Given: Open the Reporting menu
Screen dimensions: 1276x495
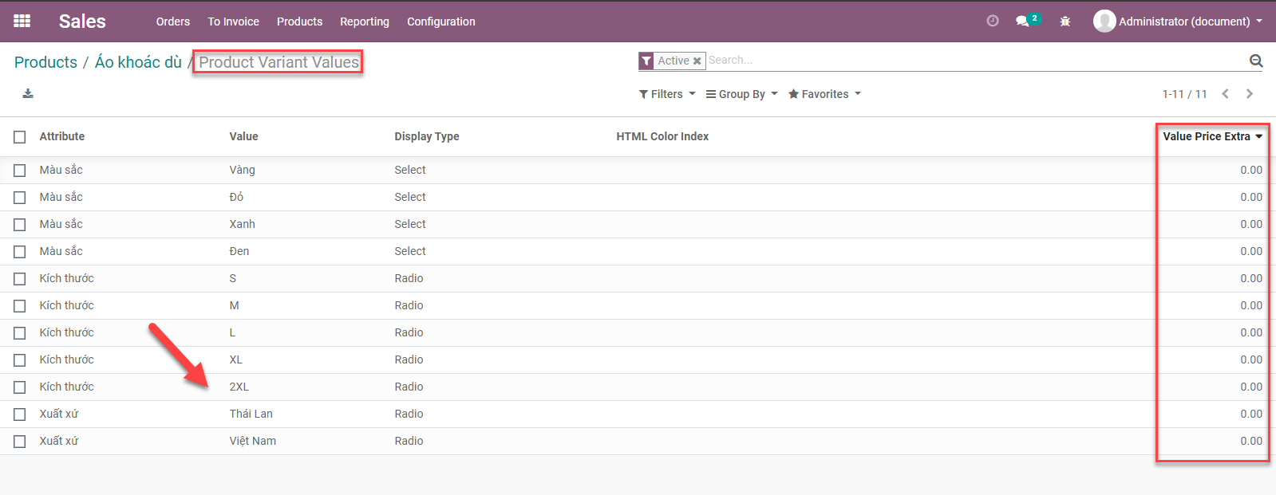Looking at the screenshot, I should coord(365,22).
